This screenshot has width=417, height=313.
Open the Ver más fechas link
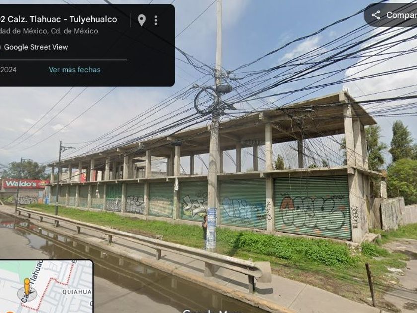click(75, 70)
